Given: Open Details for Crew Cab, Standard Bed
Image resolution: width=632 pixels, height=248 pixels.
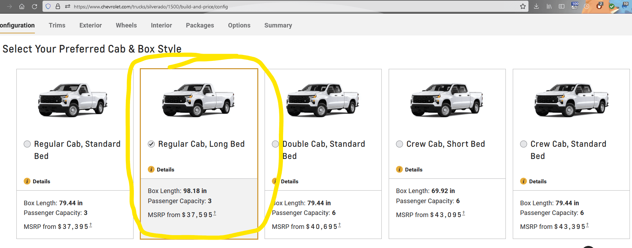Looking at the screenshot, I should coord(538,181).
